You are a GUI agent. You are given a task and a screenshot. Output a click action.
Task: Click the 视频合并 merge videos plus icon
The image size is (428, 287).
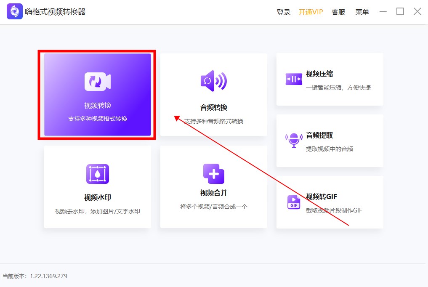coord(213,173)
